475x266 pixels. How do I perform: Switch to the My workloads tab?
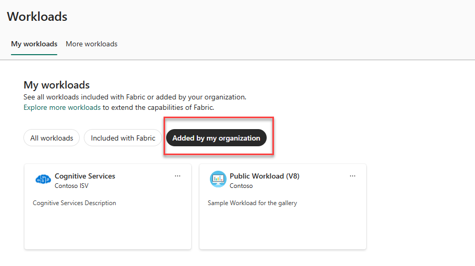point(34,44)
